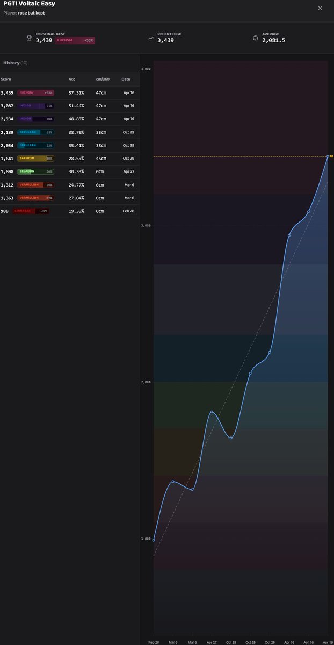Image resolution: width=334 pixels, height=645 pixels.
Task: Click the 38.70% accuracy value
Action: 76,132
